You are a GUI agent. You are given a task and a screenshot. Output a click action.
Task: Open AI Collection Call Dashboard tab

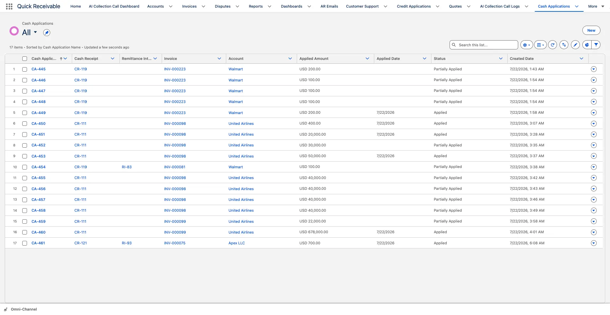[x=114, y=6]
